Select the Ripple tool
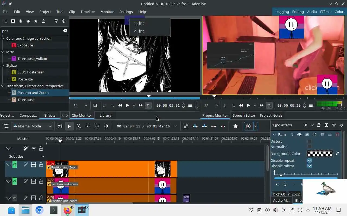The image size is (347, 216). click(106, 126)
